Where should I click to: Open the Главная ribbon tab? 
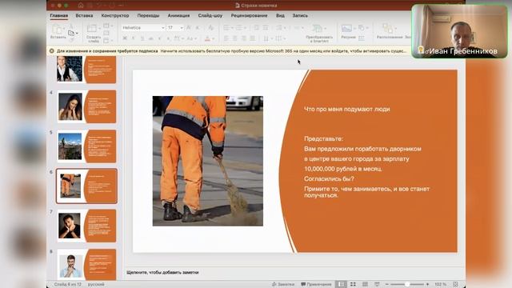pos(58,16)
